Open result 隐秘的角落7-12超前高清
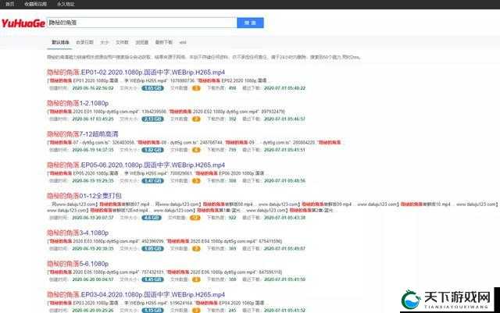 point(83,134)
